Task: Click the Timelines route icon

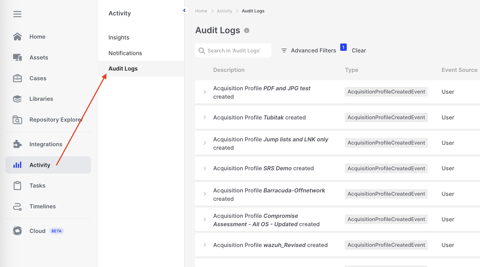Action: click(x=17, y=207)
